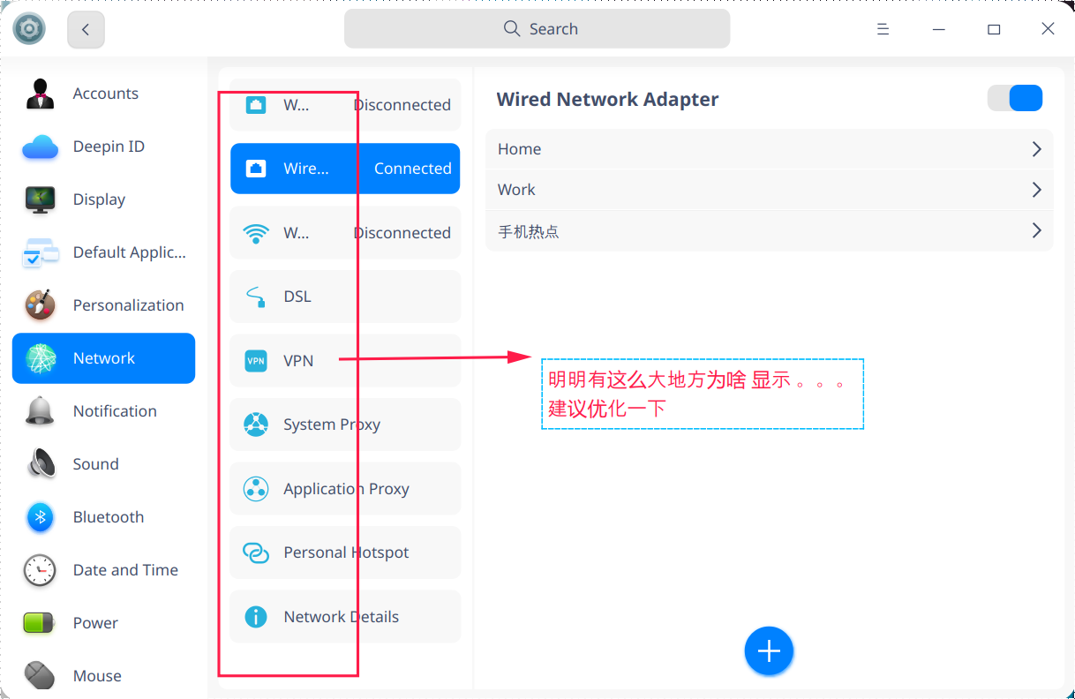Click the Date and Time clock icon
The height and width of the screenshot is (699, 1075).
[x=41, y=570]
